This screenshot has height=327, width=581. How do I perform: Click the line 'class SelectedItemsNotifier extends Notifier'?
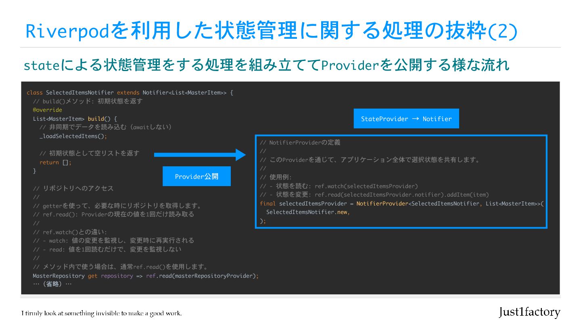(130, 92)
